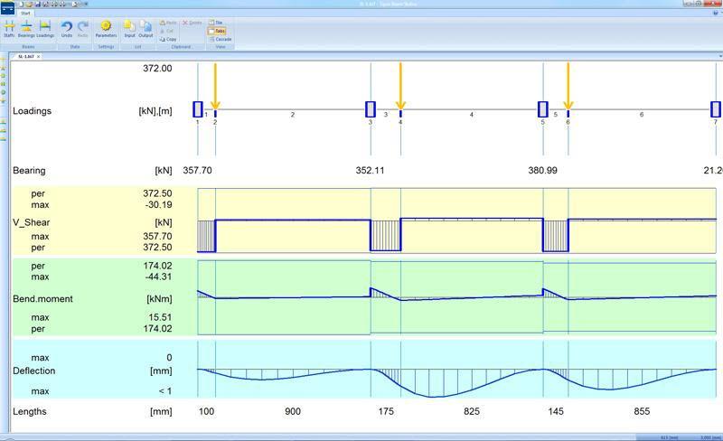723x441 pixels.
Task: Select the Loadings tool
Action: [x=44, y=29]
